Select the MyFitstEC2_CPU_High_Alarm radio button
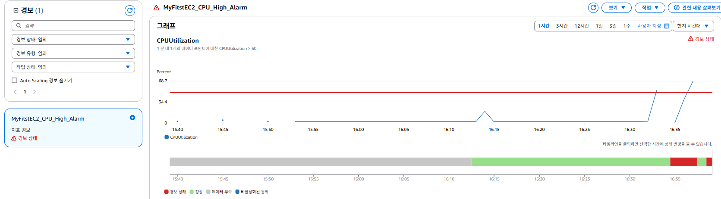Image resolution: width=721 pixels, height=199 pixels. pyautogui.click(x=132, y=118)
